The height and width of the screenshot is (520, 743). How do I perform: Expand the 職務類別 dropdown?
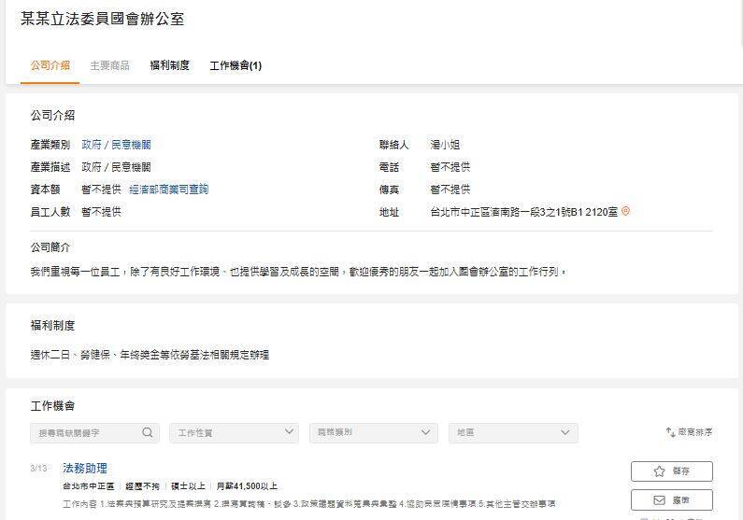pyautogui.click(x=374, y=433)
